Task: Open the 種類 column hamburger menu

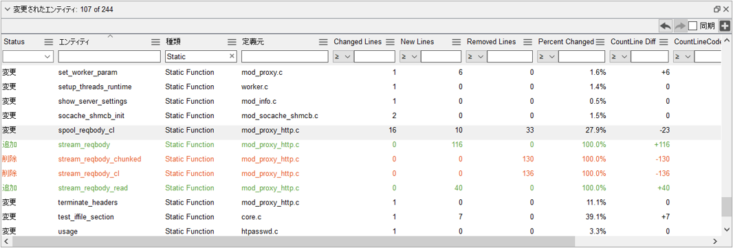Action: click(232, 42)
